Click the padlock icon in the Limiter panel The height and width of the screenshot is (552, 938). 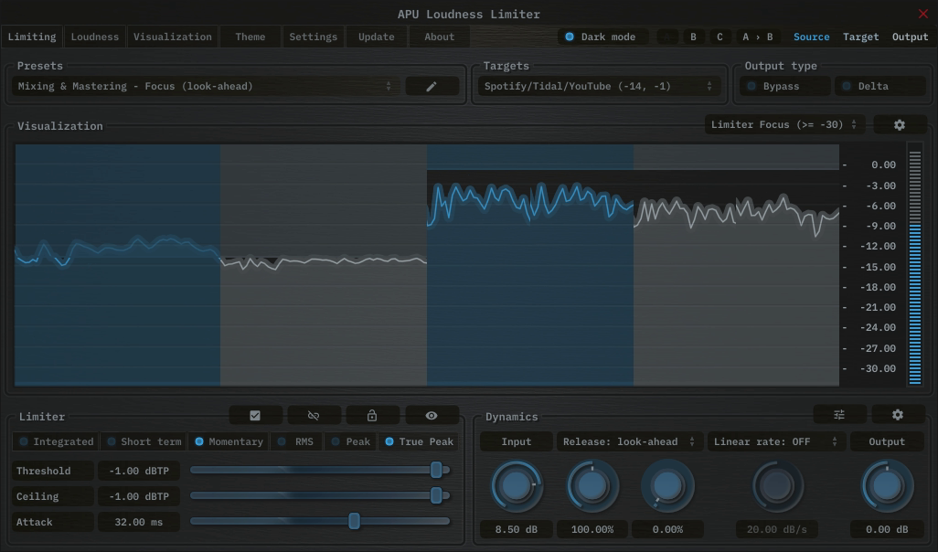(372, 415)
